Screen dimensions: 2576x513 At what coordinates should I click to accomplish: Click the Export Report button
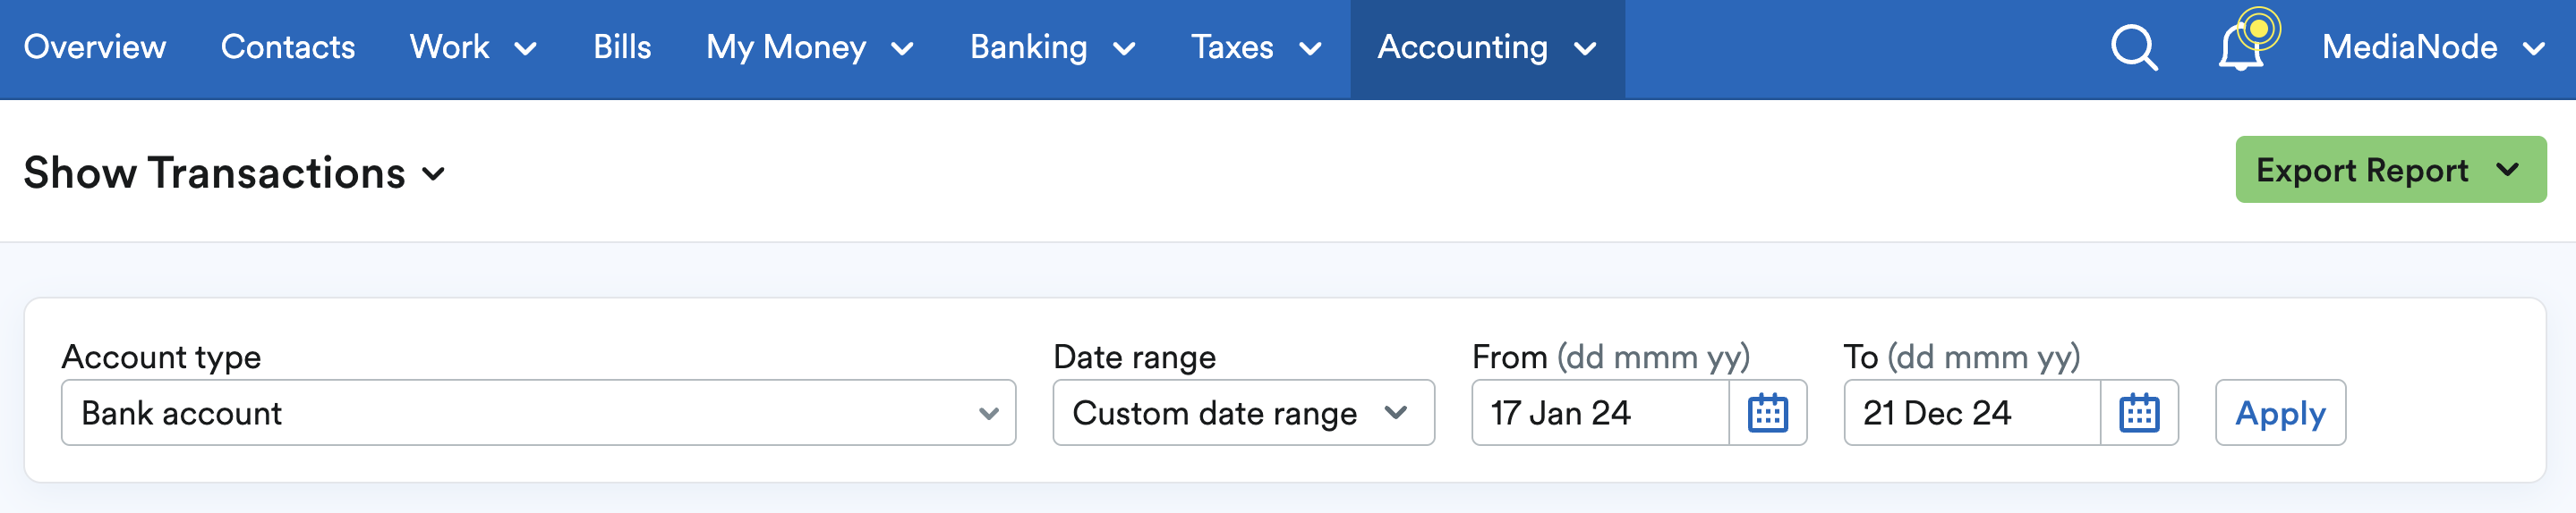pos(2390,170)
